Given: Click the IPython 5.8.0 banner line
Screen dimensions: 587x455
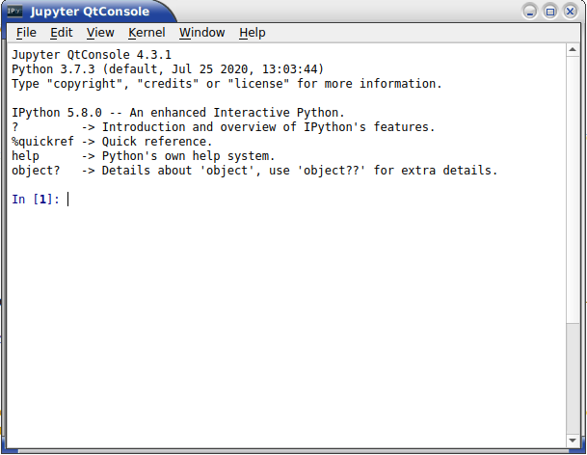Looking at the screenshot, I should pos(178,113).
